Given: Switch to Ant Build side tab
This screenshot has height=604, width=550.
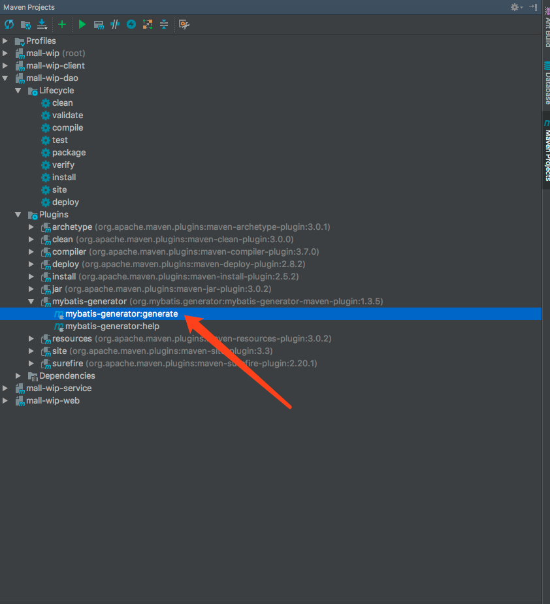Looking at the screenshot, I should pos(547,25).
